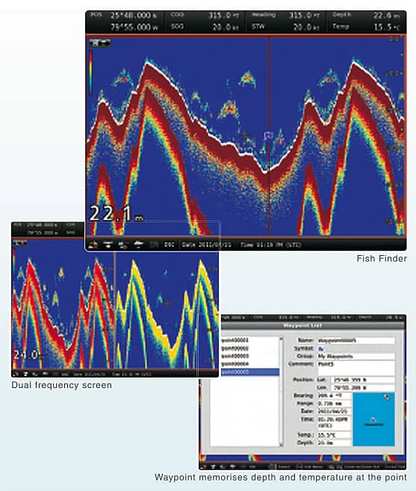
Task: Click the third fish finder bottom toolbar icon
Action: pyautogui.click(x=123, y=244)
